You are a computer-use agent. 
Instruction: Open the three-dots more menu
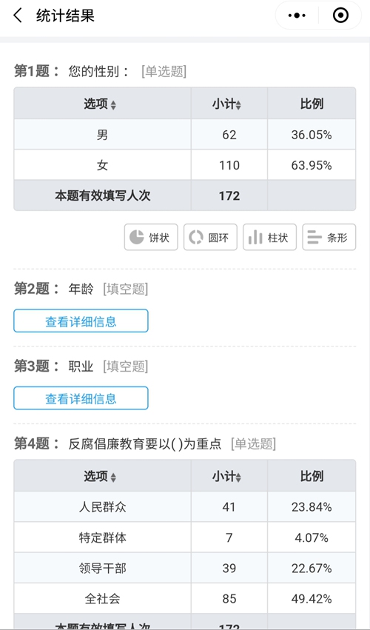297,16
